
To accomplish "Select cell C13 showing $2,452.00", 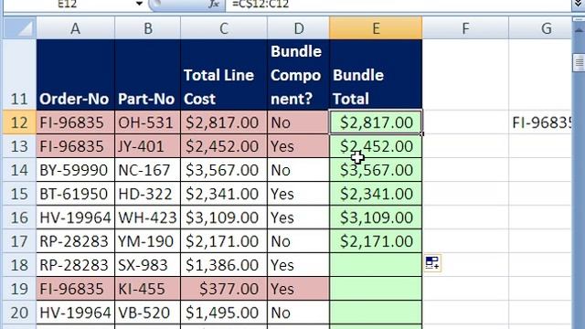I will point(224,146).
